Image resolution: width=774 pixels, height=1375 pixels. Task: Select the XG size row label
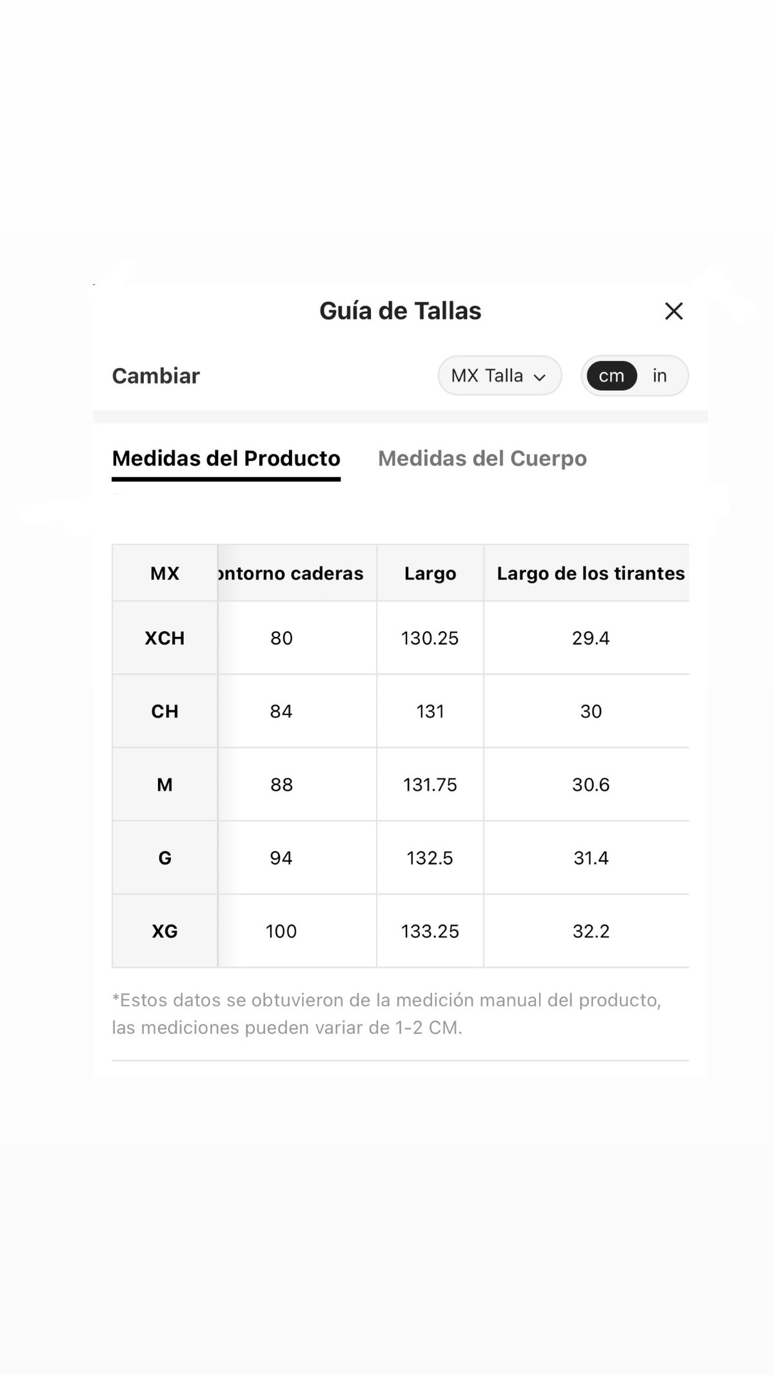165,931
